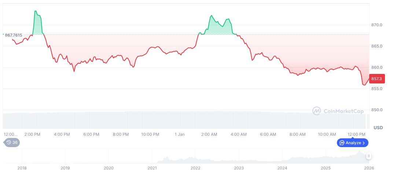
Task: Select 2021 on the history timeline
Action: (x=152, y=168)
